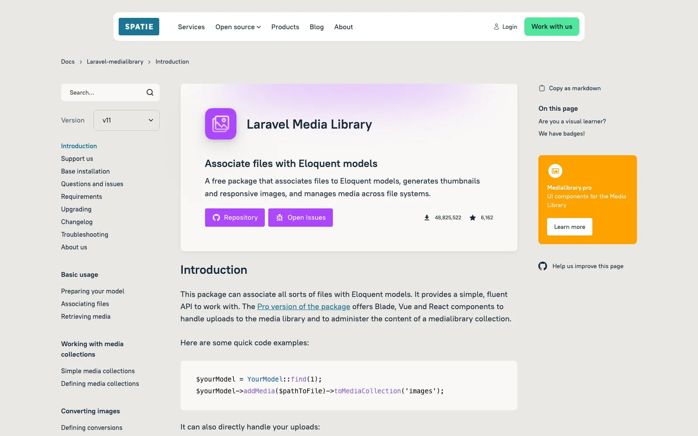Click the user icon beside Login
This screenshot has width=698, height=436.
[496, 27]
